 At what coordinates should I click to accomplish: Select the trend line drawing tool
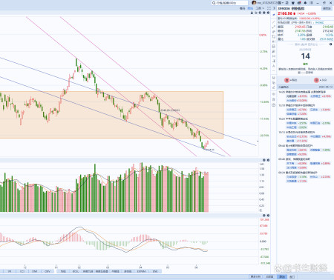pos(274,22)
